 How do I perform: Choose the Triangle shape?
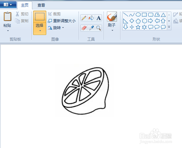pos(163,15)
